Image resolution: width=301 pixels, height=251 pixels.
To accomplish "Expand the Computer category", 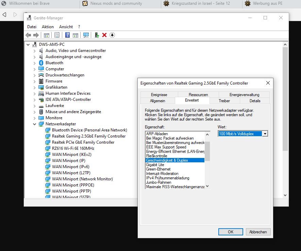I will click(x=34, y=69).
